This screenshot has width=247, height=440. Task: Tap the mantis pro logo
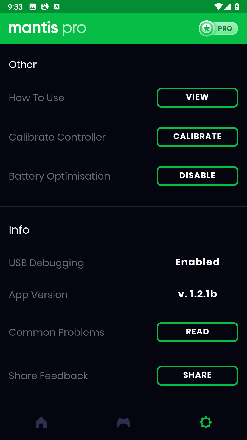[47, 28]
